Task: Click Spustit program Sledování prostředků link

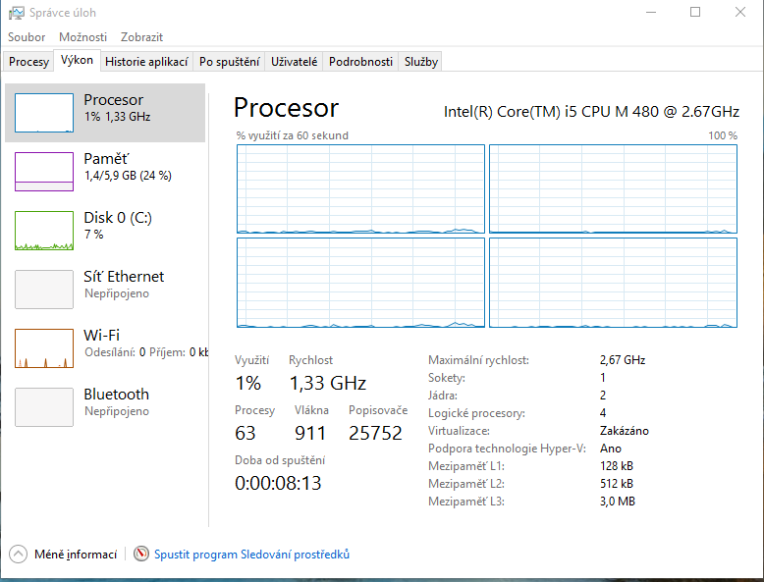Action: point(251,555)
